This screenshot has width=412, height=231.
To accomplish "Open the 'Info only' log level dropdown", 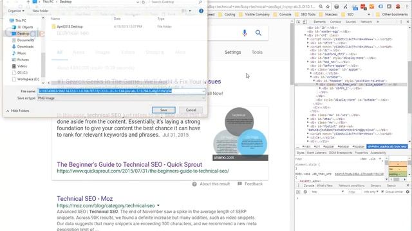I will pos(371,192).
